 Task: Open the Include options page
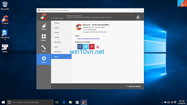click(x=61, y=32)
